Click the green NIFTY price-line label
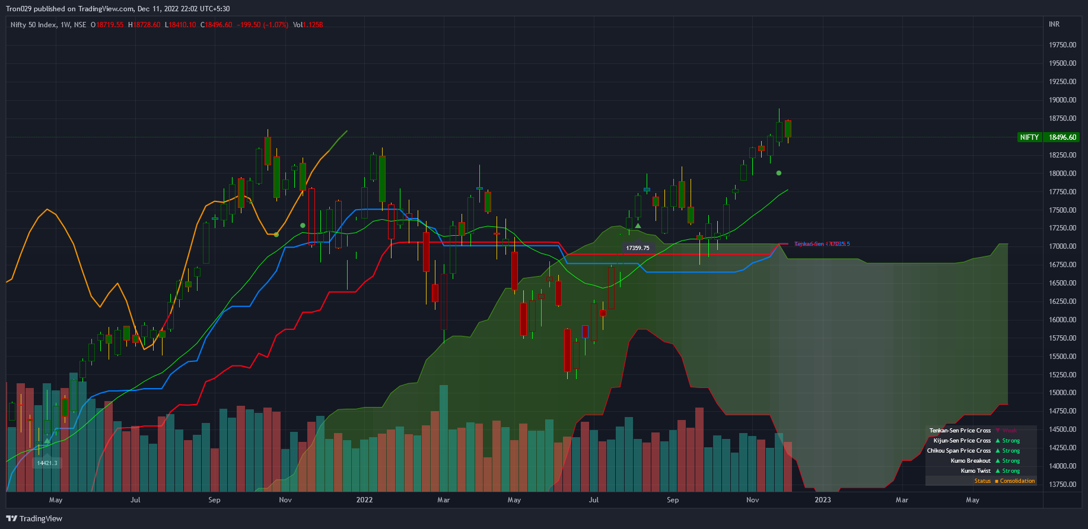This screenshot has width=1088, height=529. point(1029,137)
